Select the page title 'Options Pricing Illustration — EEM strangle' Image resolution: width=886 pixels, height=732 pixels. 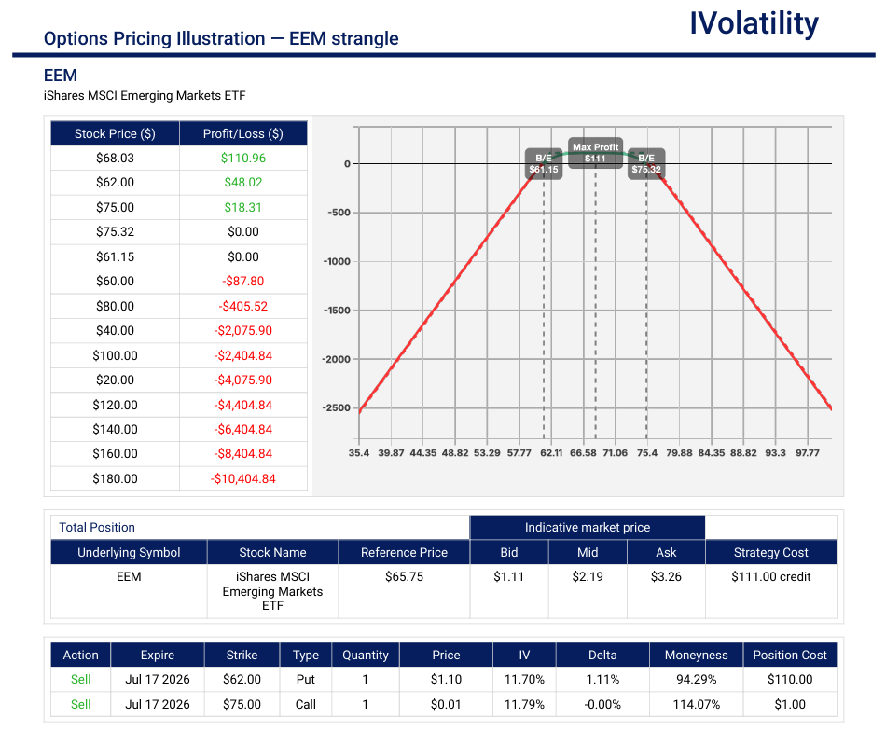click(x=221, y=38)
